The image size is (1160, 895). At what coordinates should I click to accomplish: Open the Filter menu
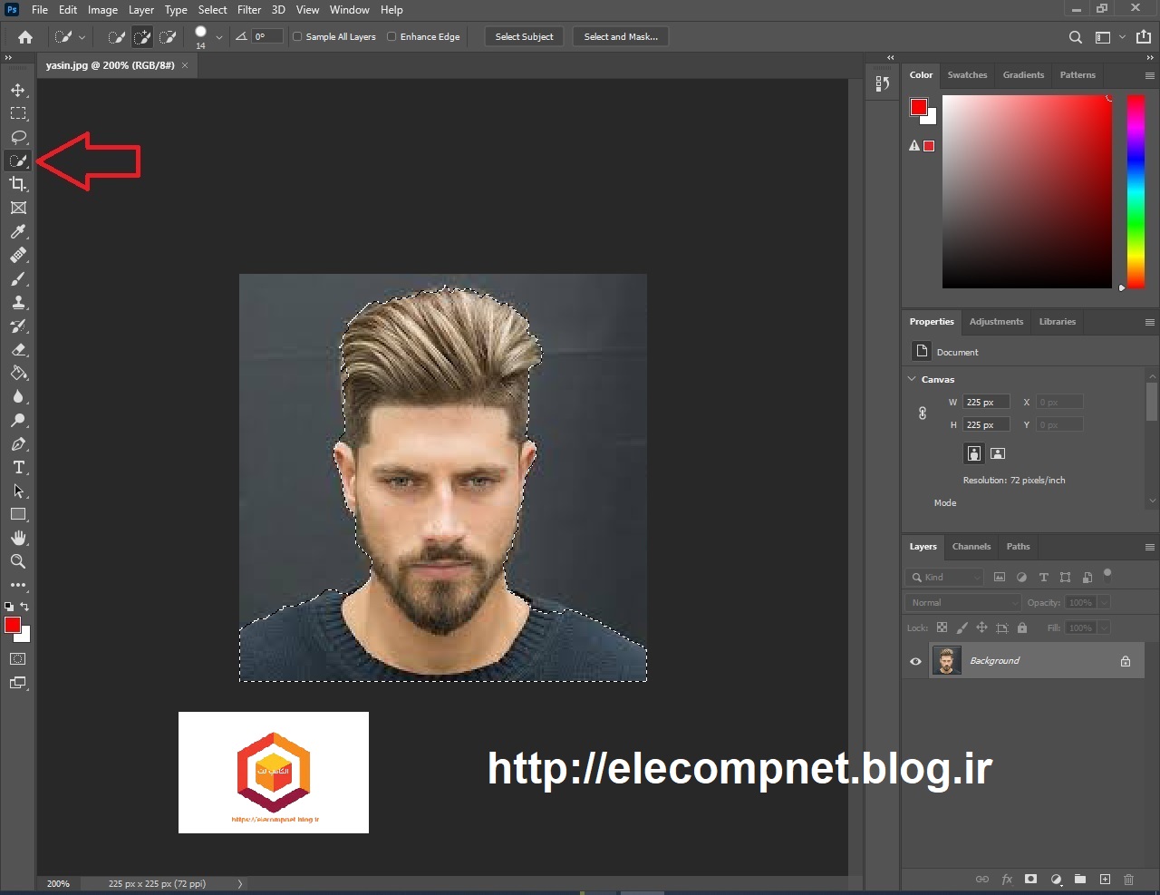(x=249, y=10)
